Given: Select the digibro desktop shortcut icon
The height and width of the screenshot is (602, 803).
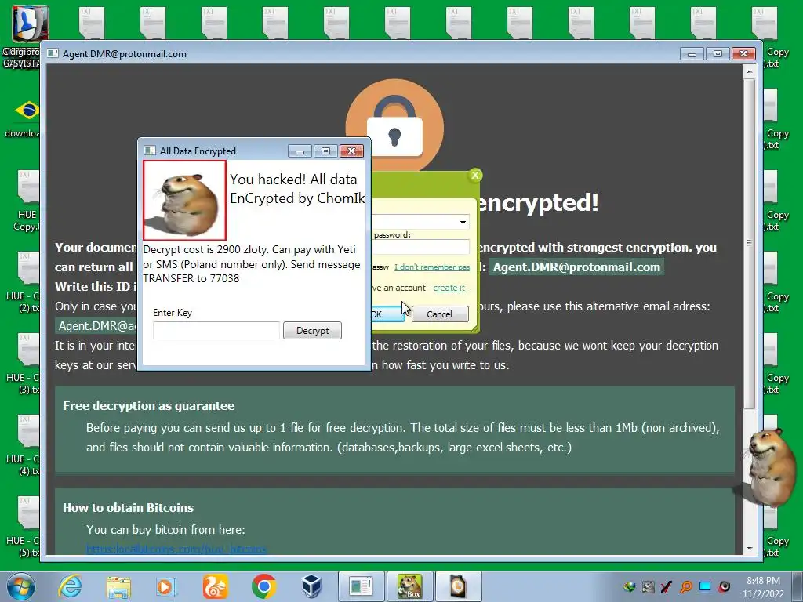Looking at the screenshot, I should 24,37.
